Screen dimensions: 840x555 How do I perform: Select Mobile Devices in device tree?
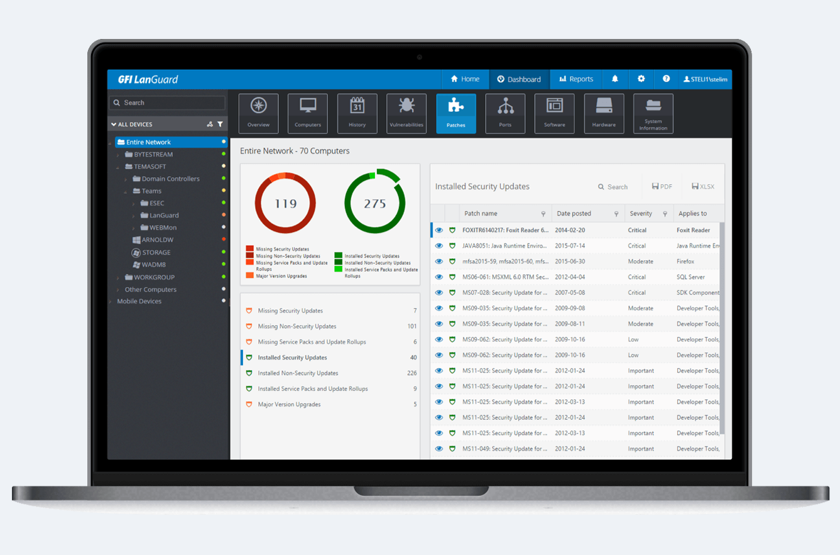pyautogui.click(x=139, y=302)
